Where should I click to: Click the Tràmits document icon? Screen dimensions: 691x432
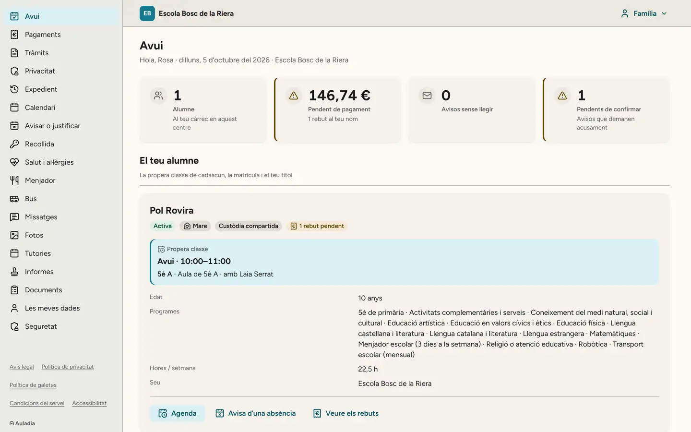tap(14, 53)
